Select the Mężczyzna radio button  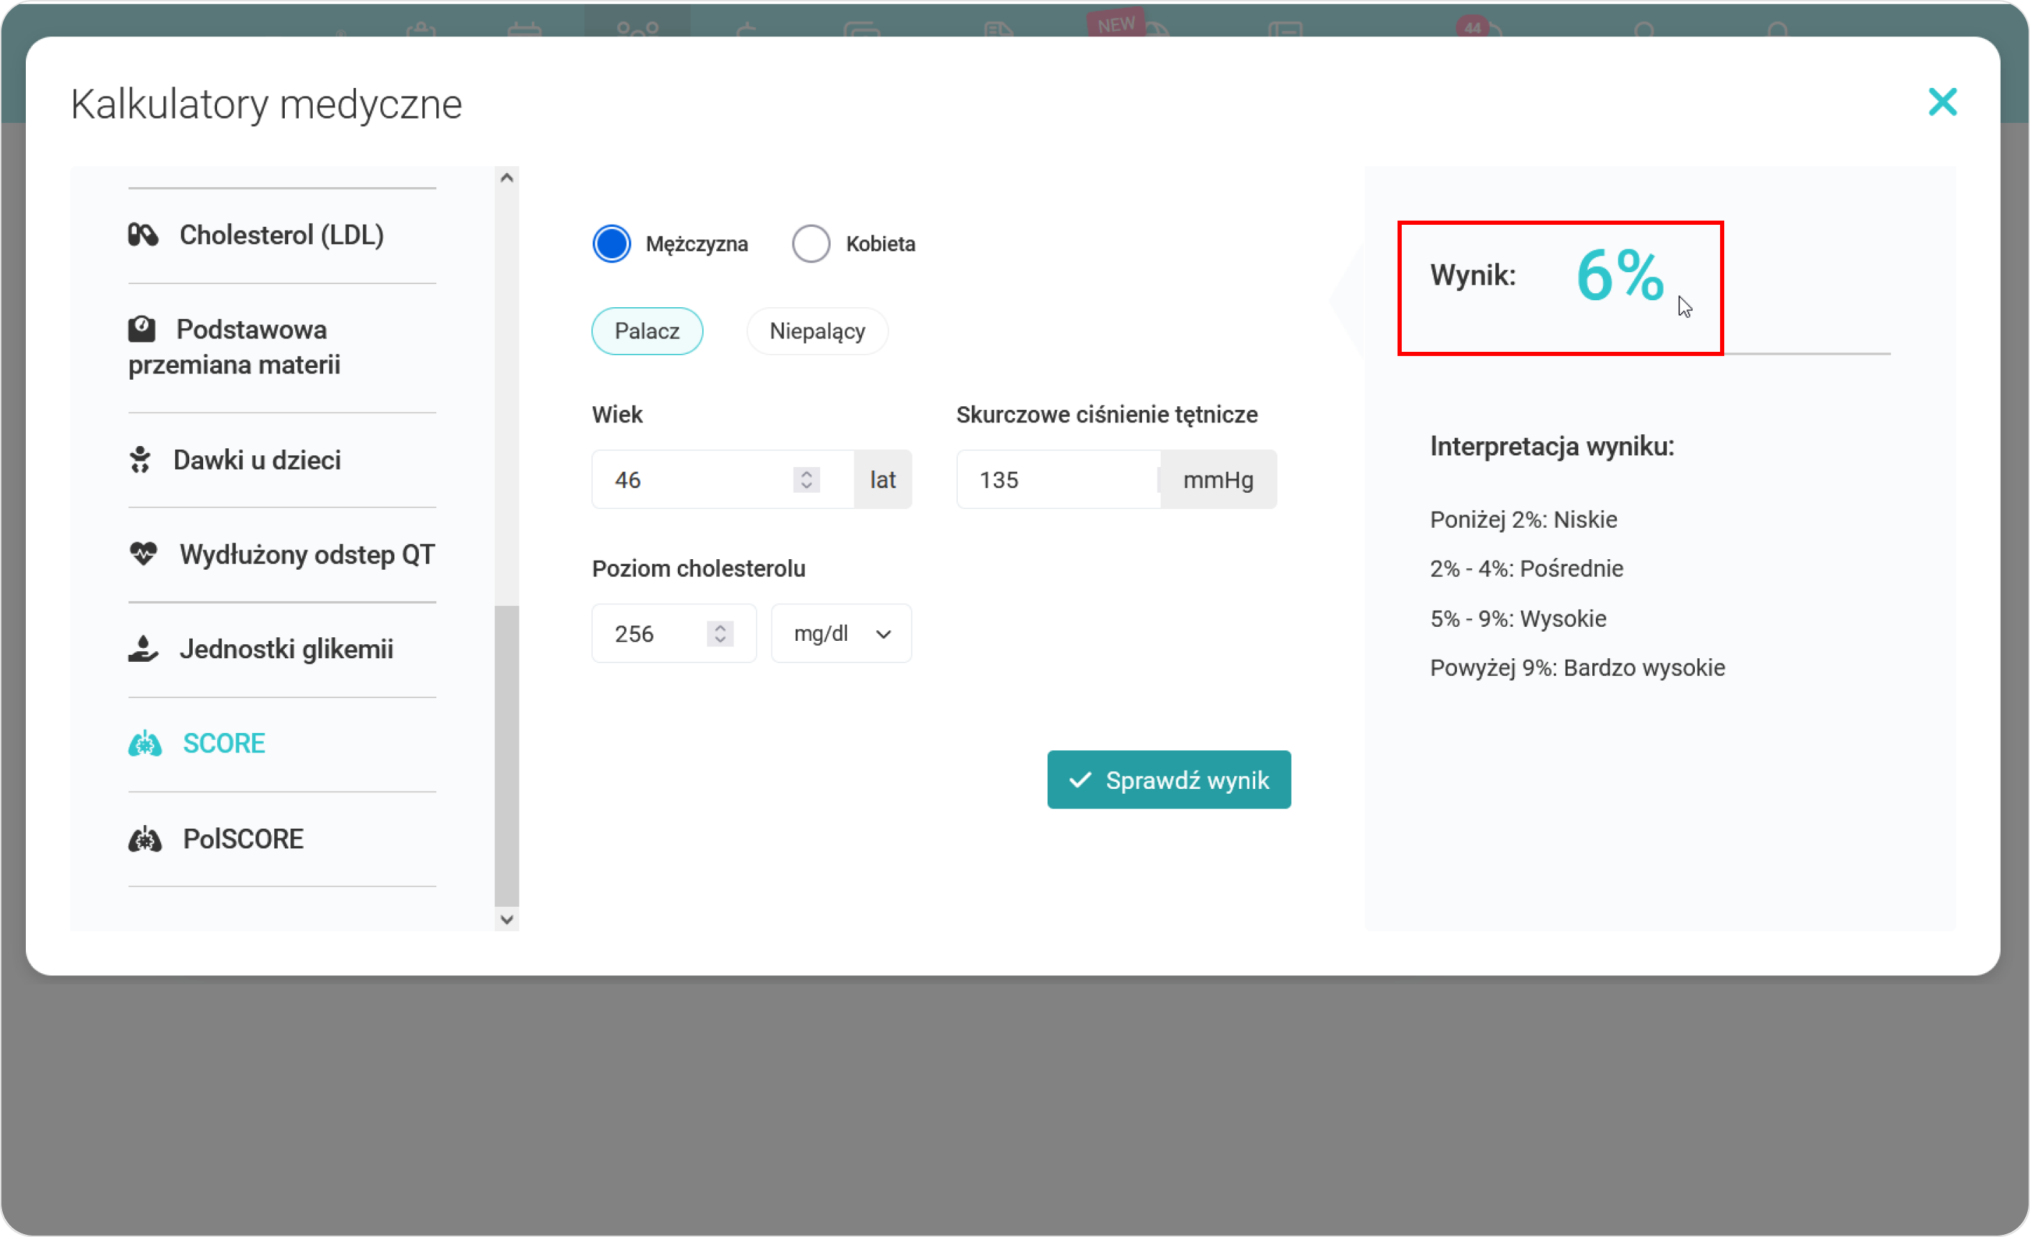click(612, 244)
